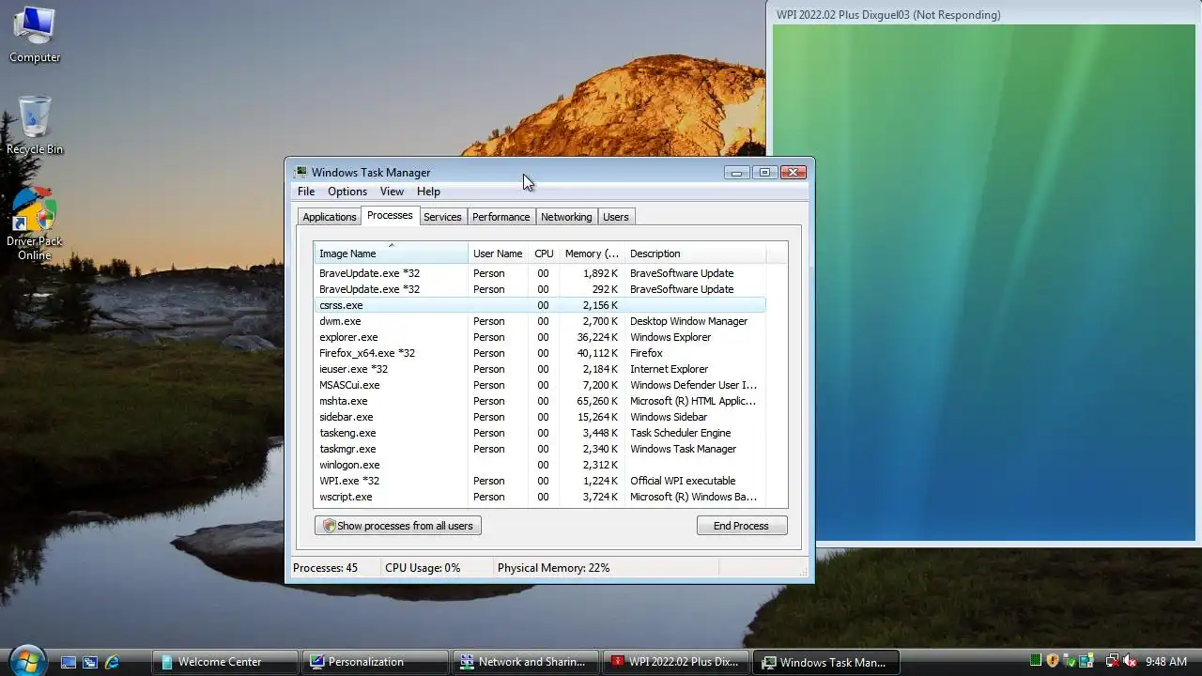The image size is (1202, 676).
Task: Click the Desktop Window Manager description cell
Action: click(x=688, y=321)
